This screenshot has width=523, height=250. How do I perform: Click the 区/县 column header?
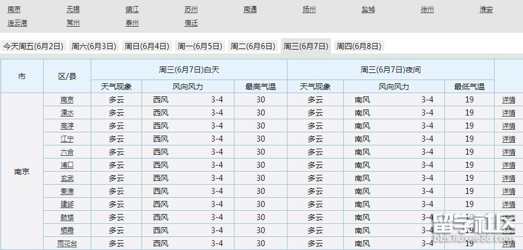[67, 76]
